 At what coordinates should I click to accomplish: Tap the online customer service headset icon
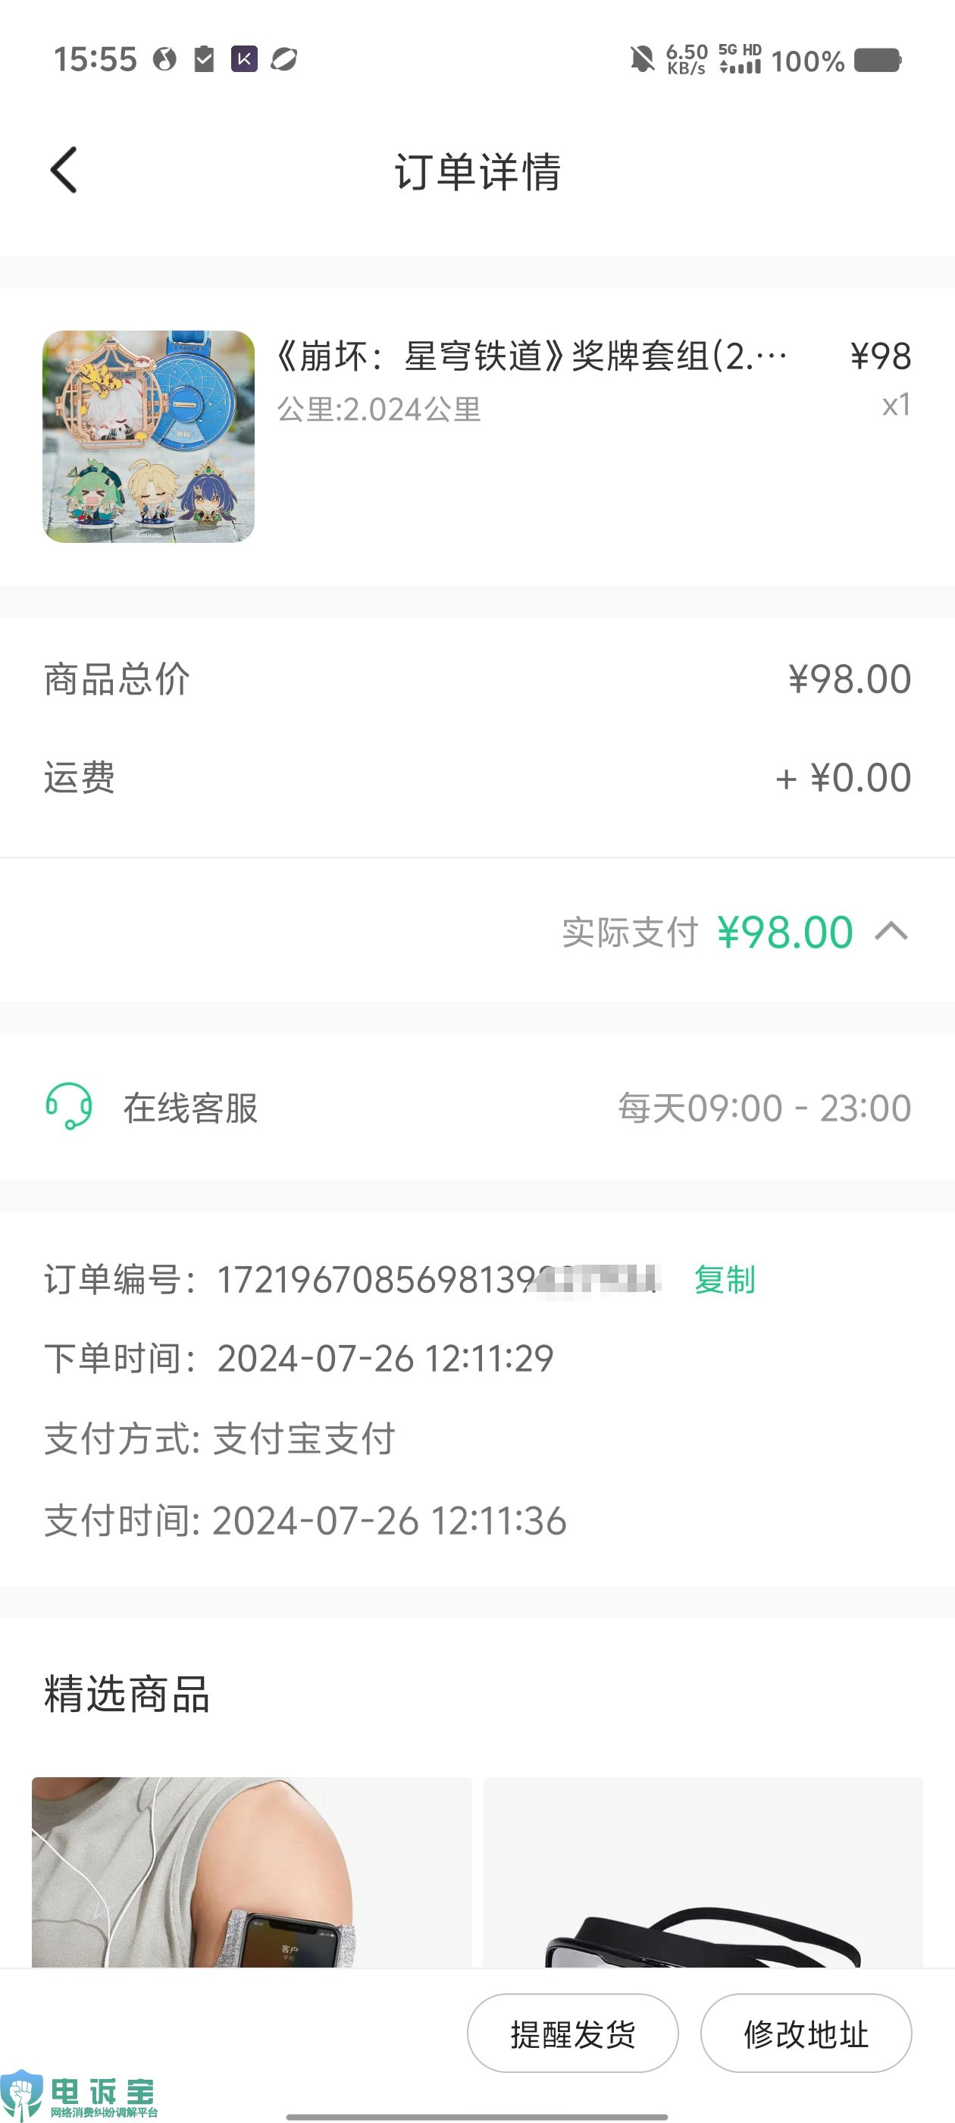68,1106
